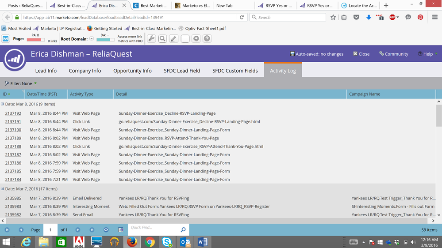Click the MozBar help question mark icon

tap(207, 39)
